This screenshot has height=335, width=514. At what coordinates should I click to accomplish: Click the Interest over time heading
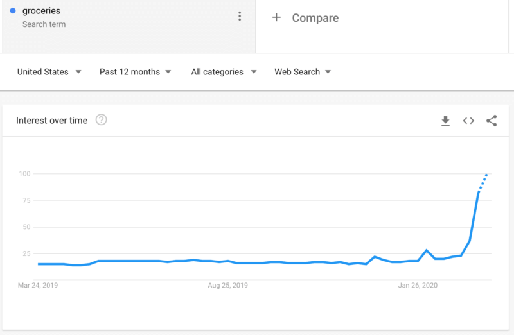[51, 121]
